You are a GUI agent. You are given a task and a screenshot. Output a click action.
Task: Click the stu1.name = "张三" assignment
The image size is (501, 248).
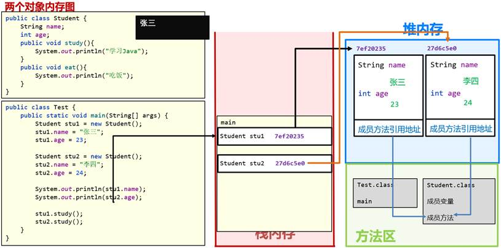tap(69, 132)
